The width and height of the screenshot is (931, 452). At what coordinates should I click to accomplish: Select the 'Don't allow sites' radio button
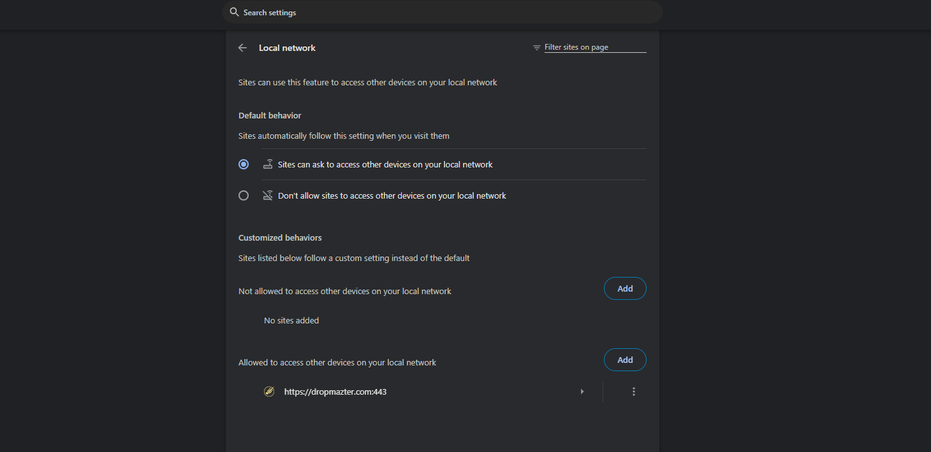click(244, 195)
